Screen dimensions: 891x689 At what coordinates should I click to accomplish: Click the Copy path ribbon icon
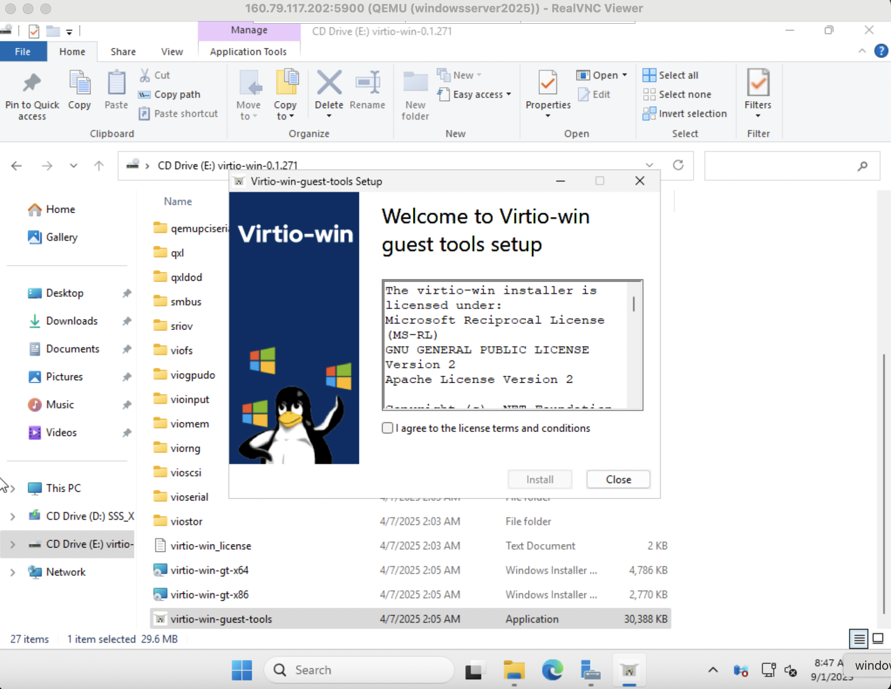144,94
